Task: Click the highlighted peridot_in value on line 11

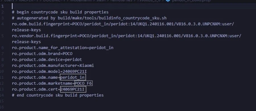Action: coord(73,77)
